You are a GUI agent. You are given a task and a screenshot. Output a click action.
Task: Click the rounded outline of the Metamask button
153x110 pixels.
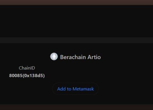click(75, 89)
